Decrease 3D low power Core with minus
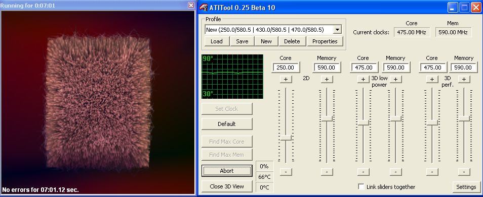This screenshot has width=483, height=197. click(363, 172)
